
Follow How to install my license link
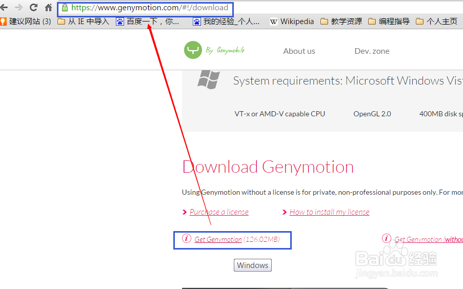[x=329, y=212]
